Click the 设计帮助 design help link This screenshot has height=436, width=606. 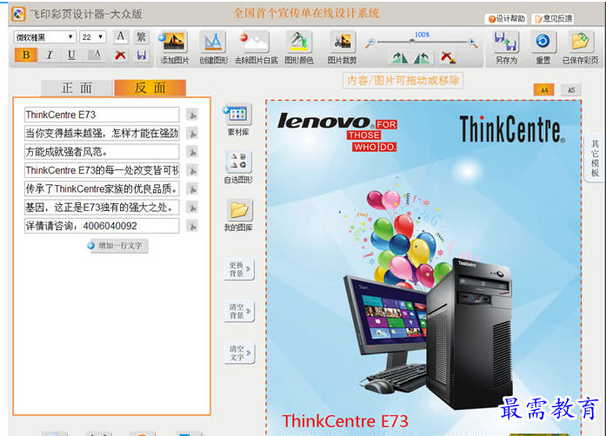click(506, 18)
